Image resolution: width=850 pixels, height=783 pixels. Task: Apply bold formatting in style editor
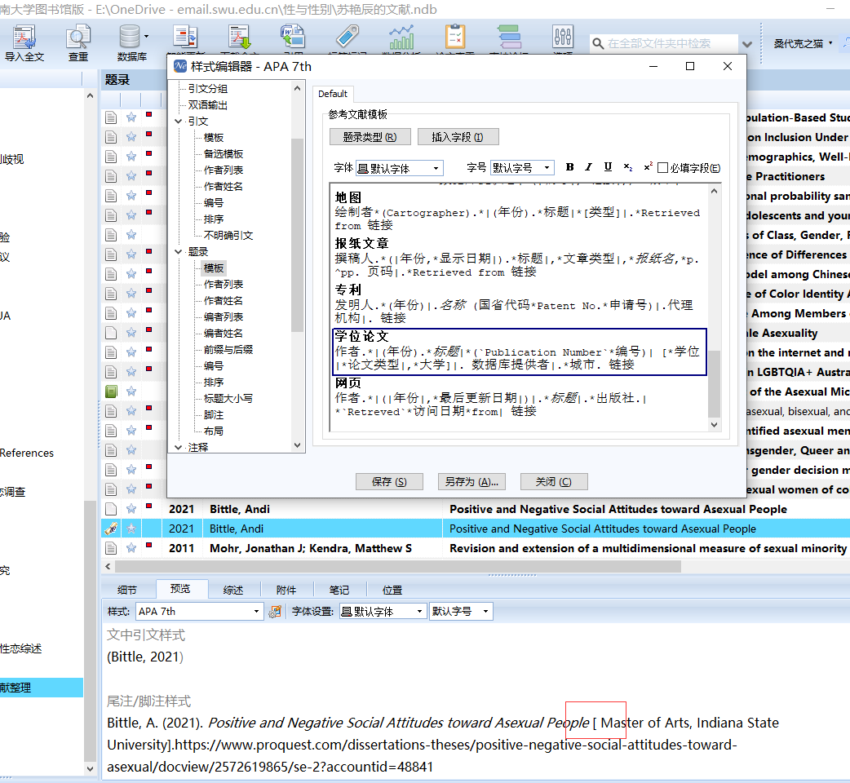click(x=569, y=167)
